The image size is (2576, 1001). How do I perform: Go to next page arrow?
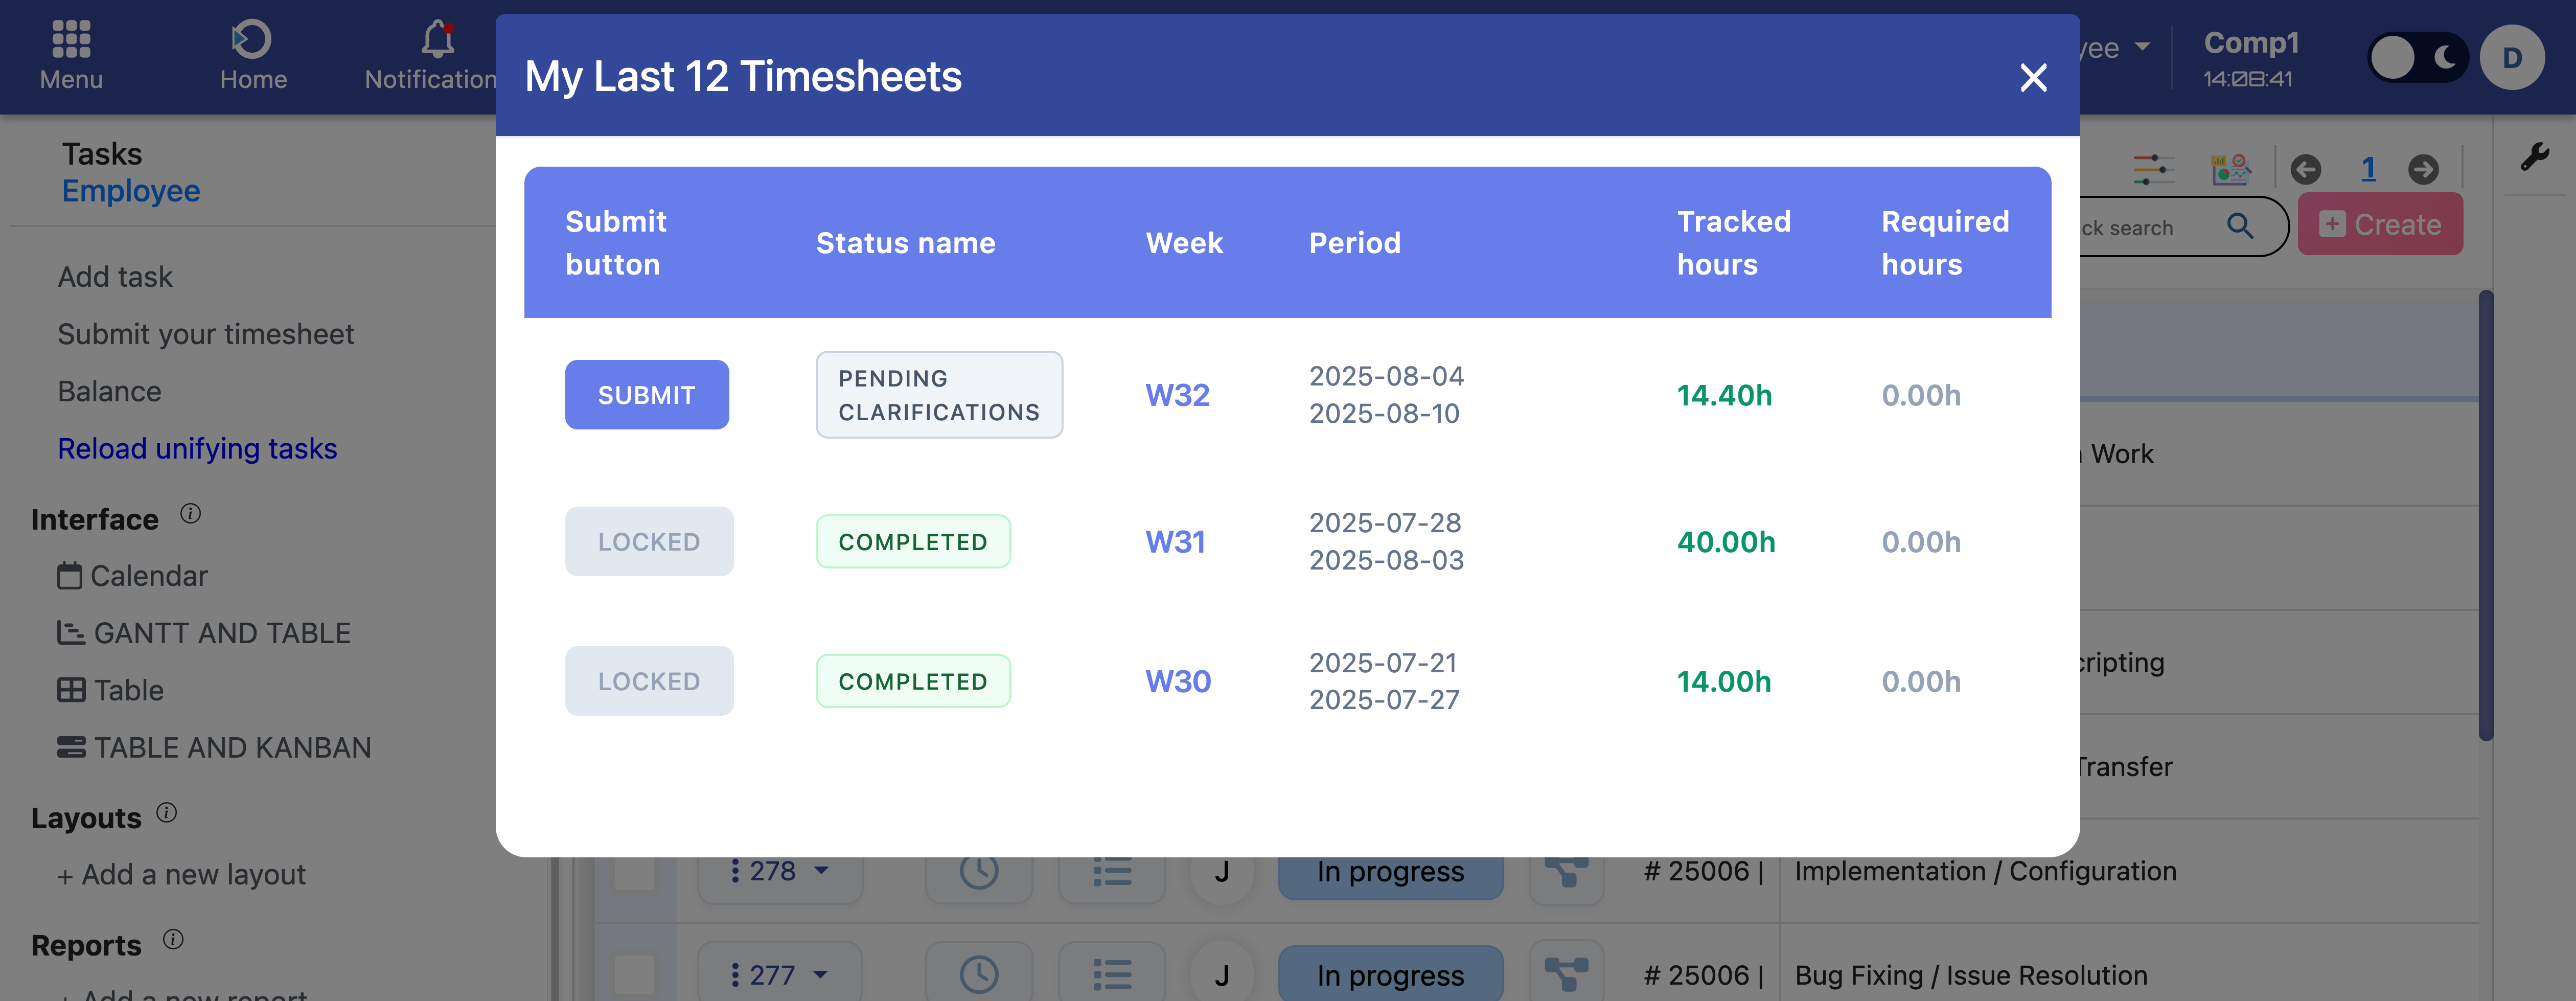[x=2423, y=169]
